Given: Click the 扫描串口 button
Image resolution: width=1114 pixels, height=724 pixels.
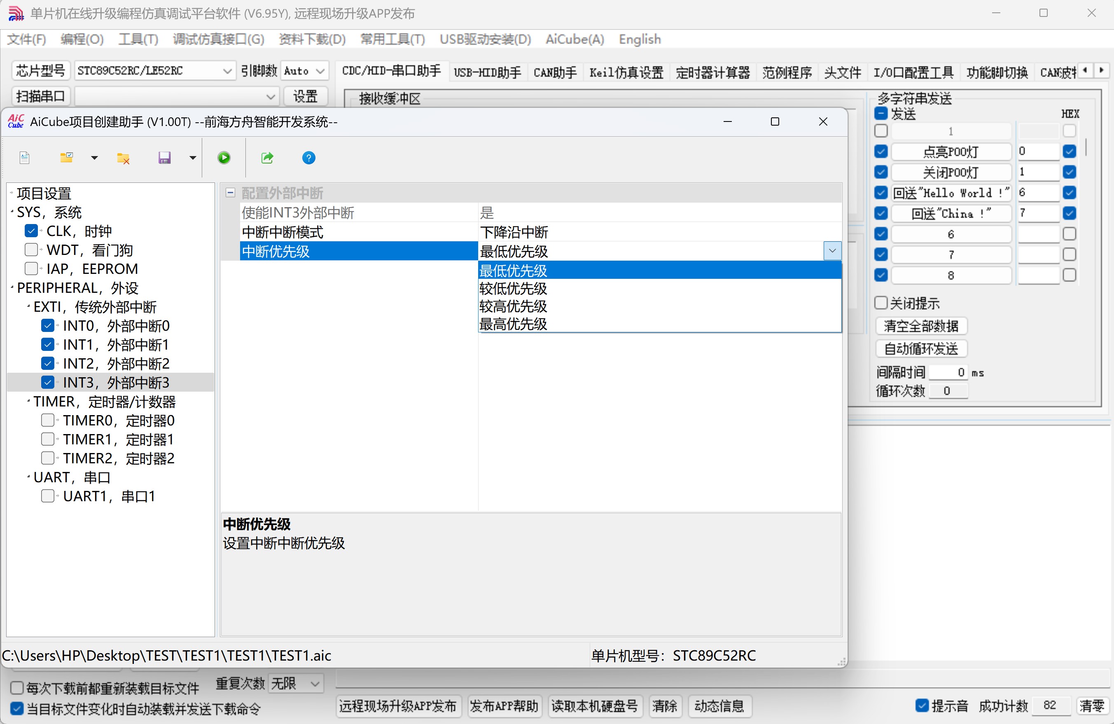Looking at the screenshot, I should (x=41, y=96).
